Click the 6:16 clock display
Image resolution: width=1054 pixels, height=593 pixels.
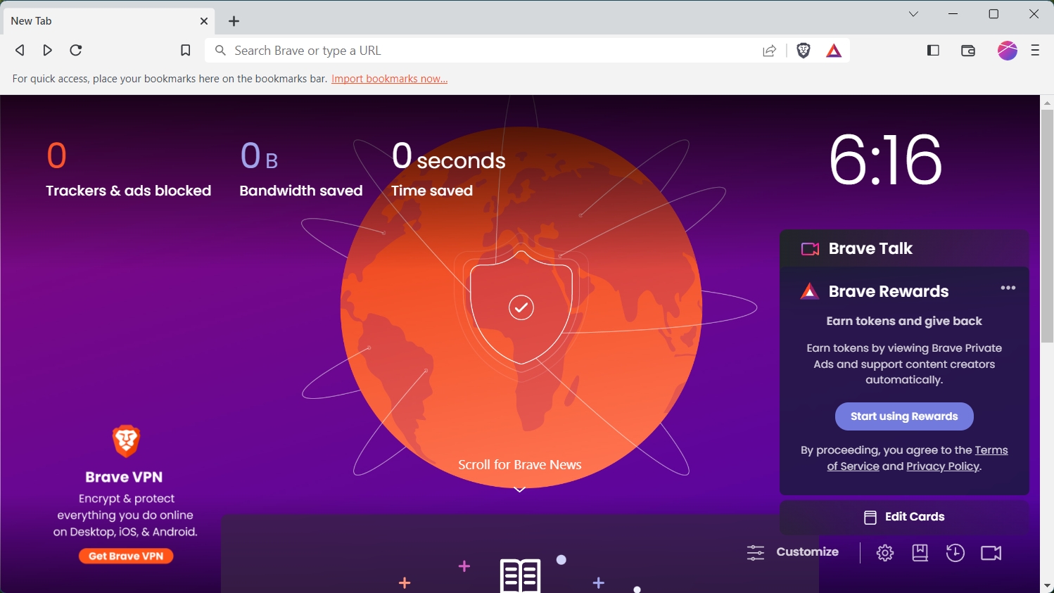pos(885,161)
